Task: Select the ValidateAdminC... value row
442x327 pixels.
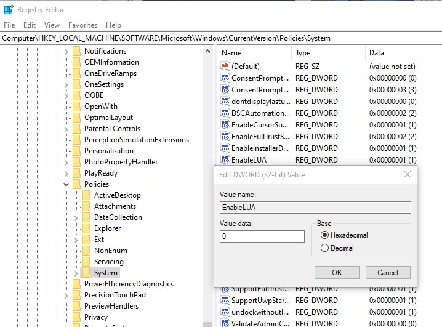Action: point(319,323)
